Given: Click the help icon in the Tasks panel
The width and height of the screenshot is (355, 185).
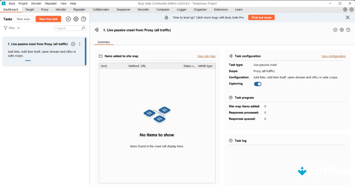Looking at the screenshot, I should [x=83, y=19].
